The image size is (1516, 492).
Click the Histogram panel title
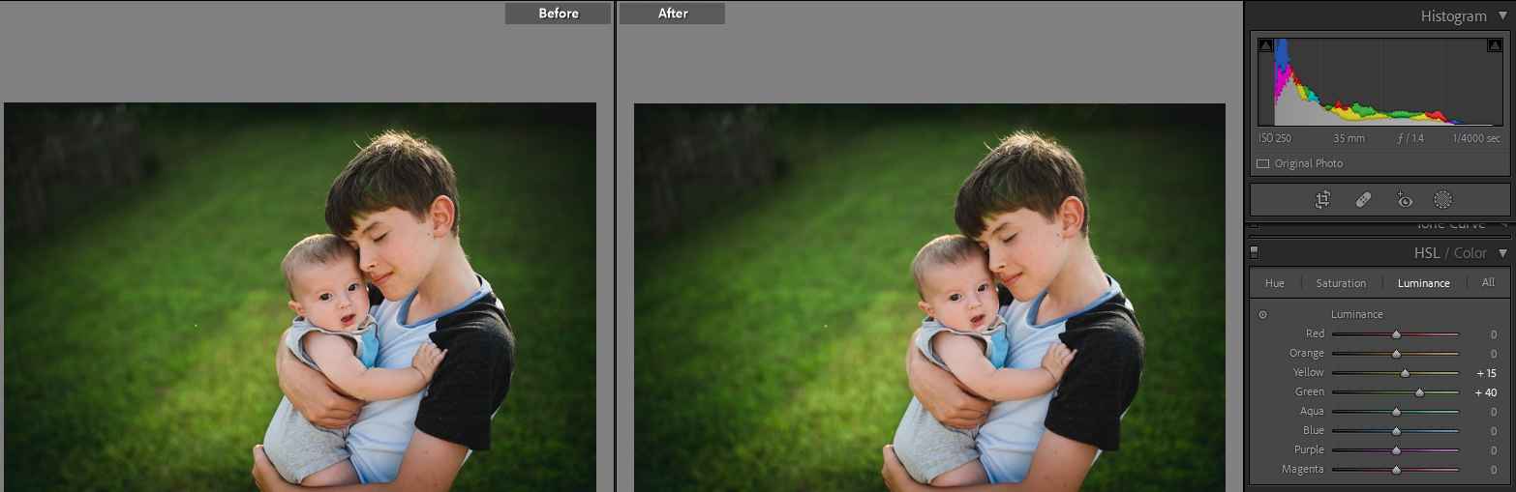tap(1453, 15)
